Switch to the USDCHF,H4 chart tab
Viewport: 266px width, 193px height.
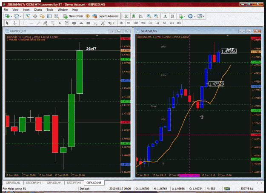tap(34, 183)
